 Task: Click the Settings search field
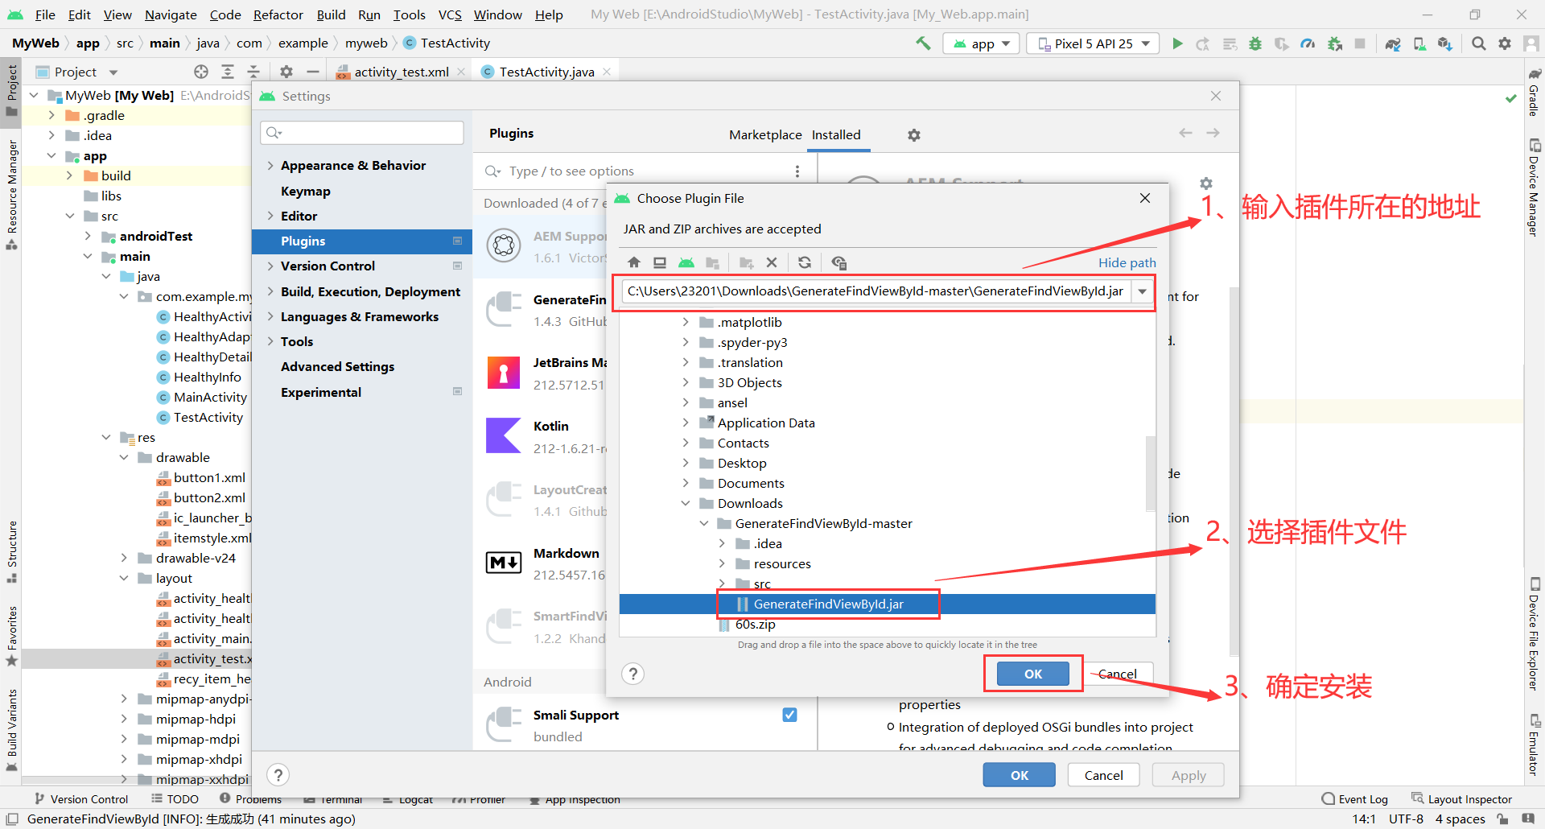tap(362, 133)
